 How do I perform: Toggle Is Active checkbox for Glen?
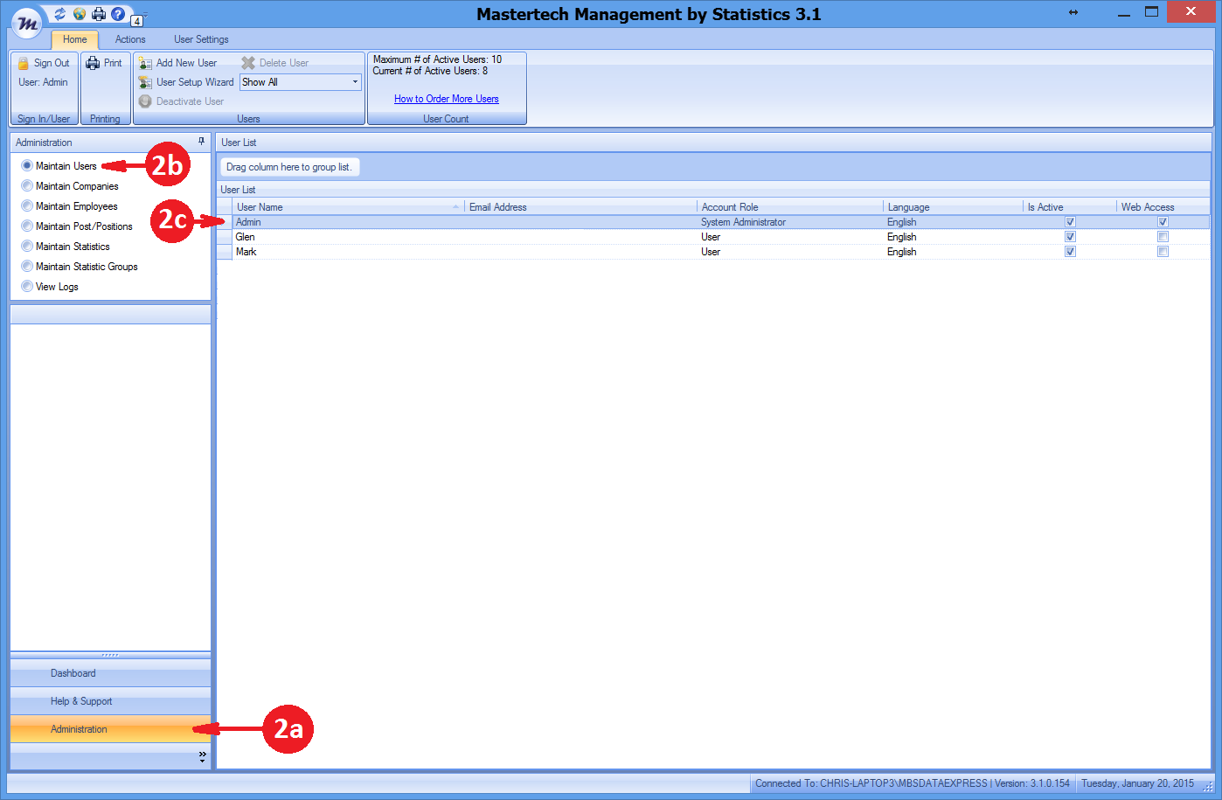click(x=1070, y=237)
